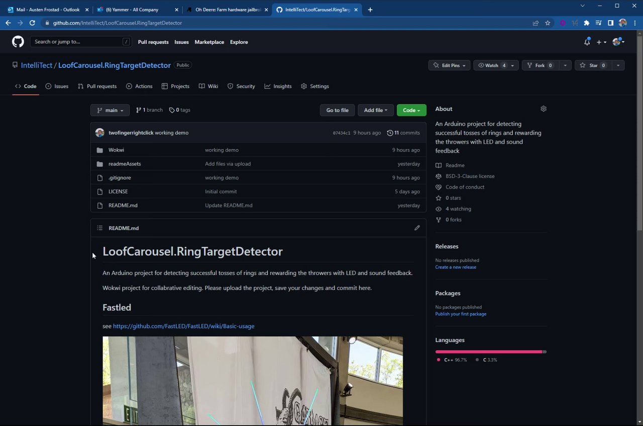Click the BSD-3-Clause license scale icon

pyautogui.click(x=439, y=176)
